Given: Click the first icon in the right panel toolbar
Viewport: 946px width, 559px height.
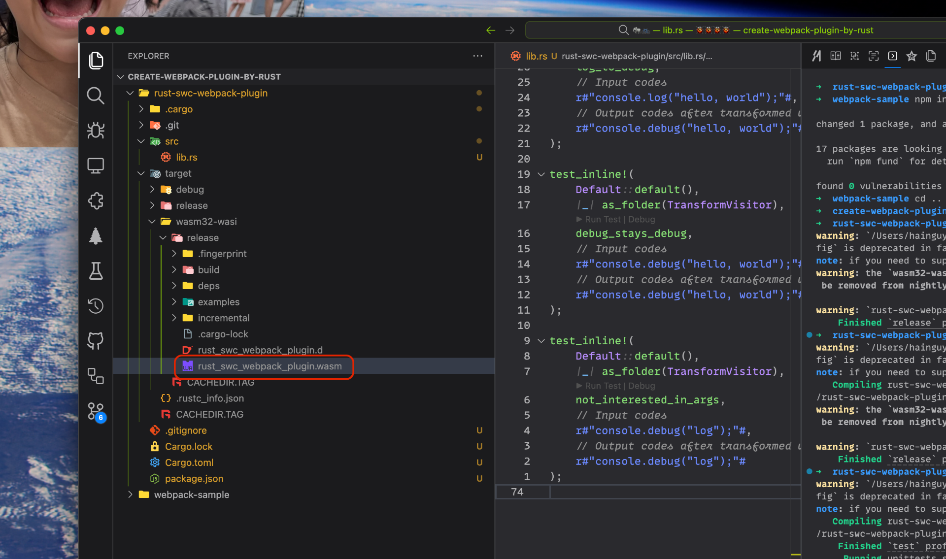Looking at the screenshot, I should pyautogui.click(x=816, y=56).
